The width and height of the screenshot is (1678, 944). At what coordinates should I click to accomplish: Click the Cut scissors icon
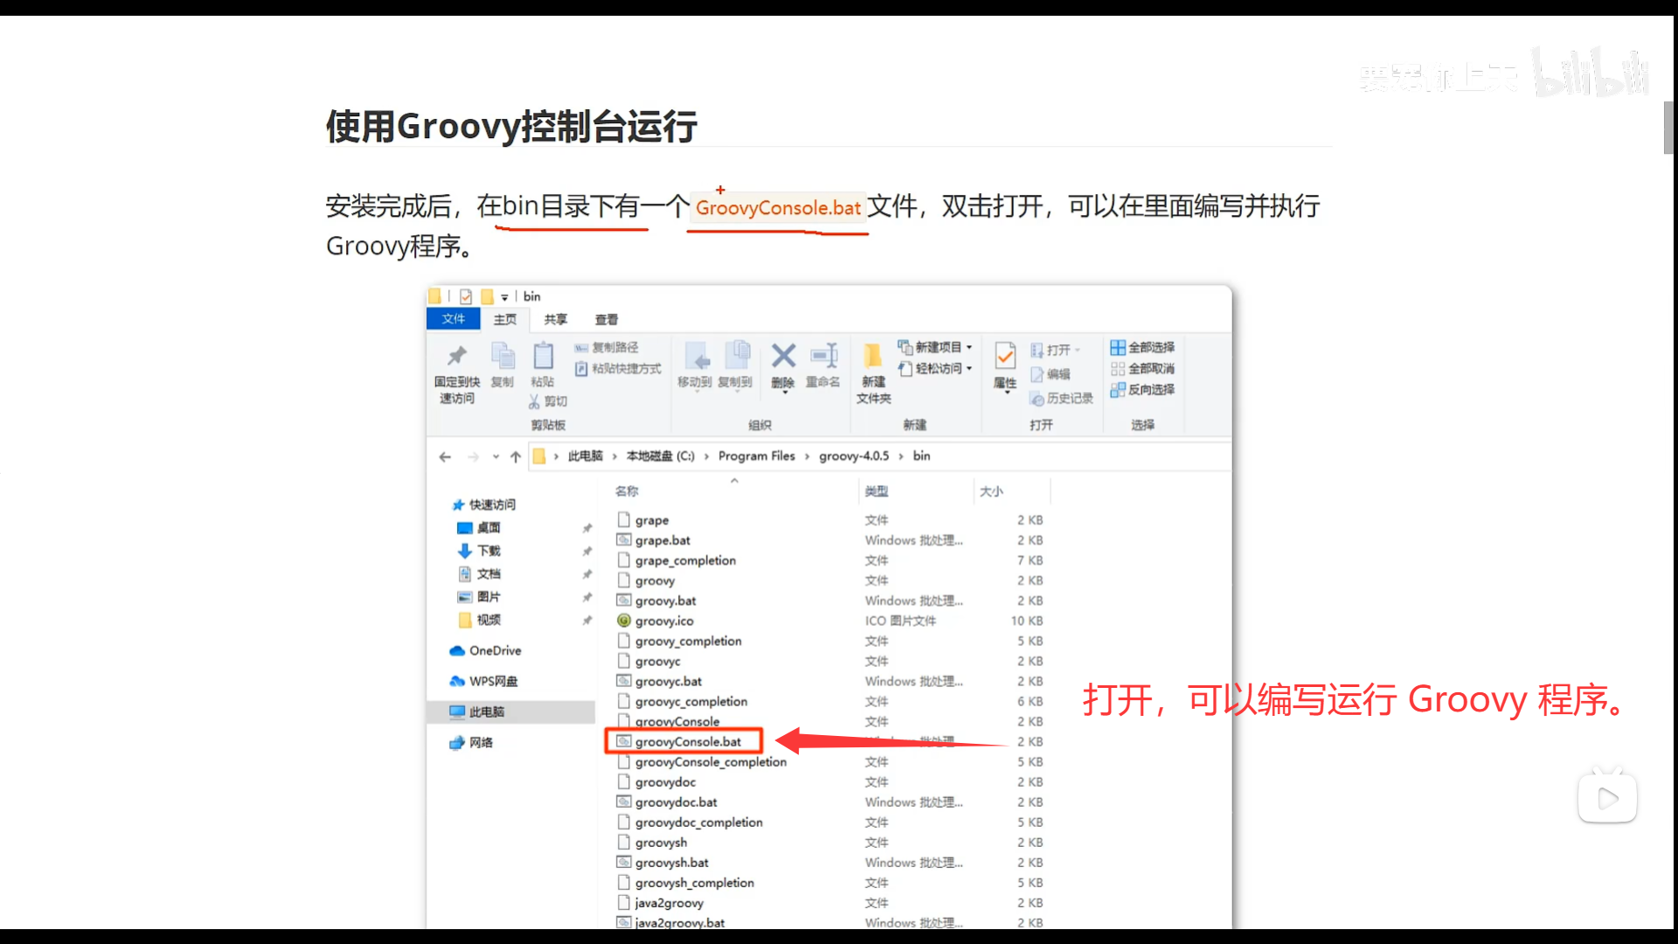(x=534, y=401)
